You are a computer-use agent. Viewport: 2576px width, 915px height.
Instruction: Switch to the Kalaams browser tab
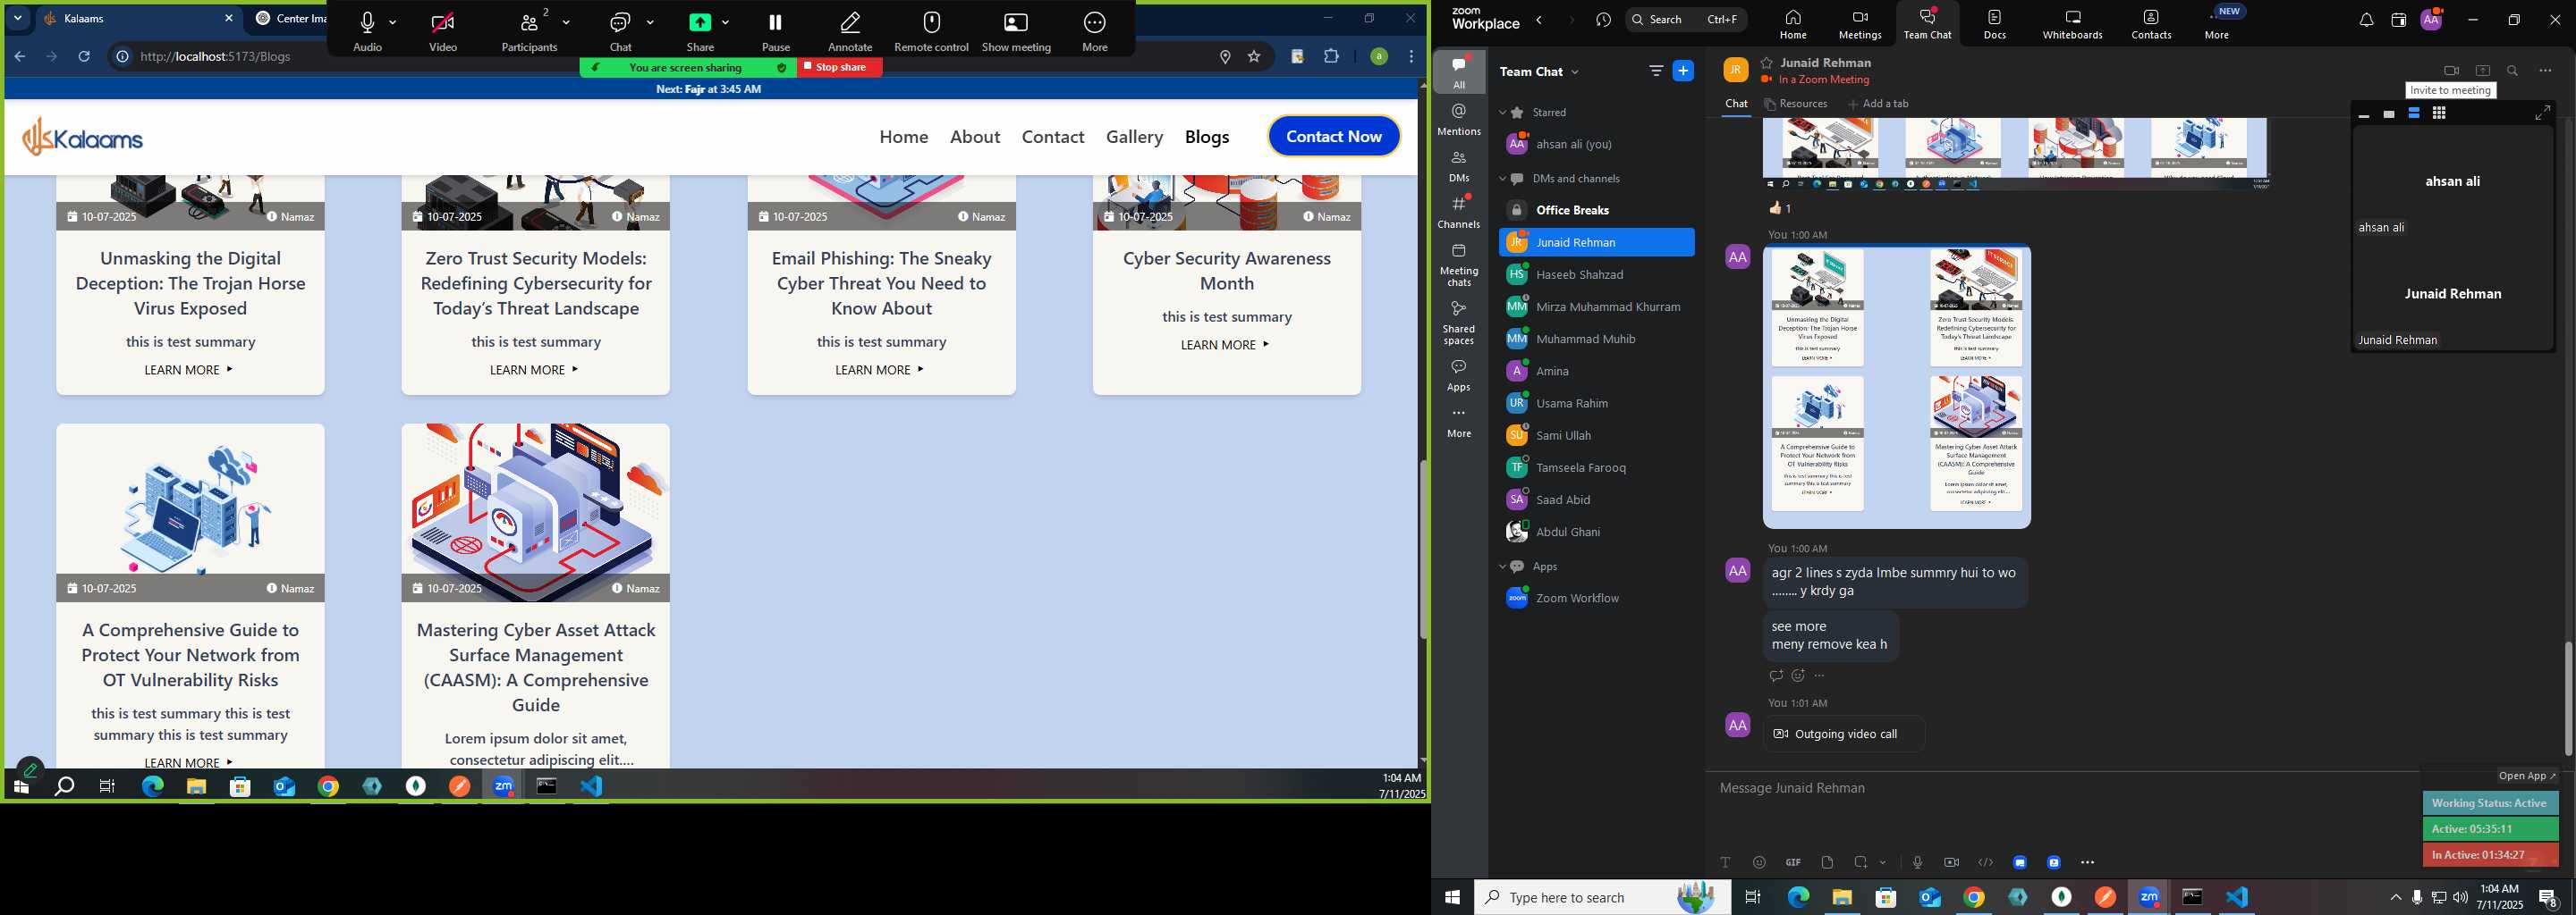tap(137, 19)
